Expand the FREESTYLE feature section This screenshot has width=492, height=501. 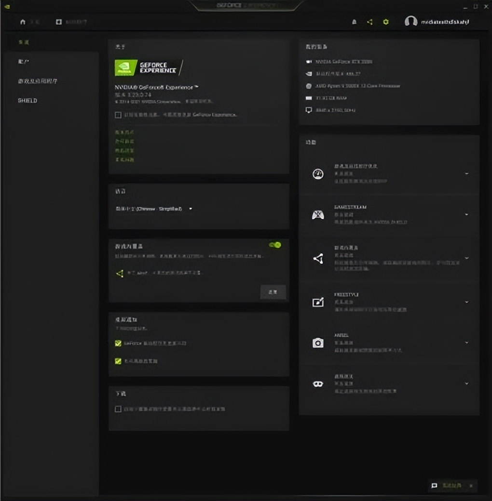point(466,302)
